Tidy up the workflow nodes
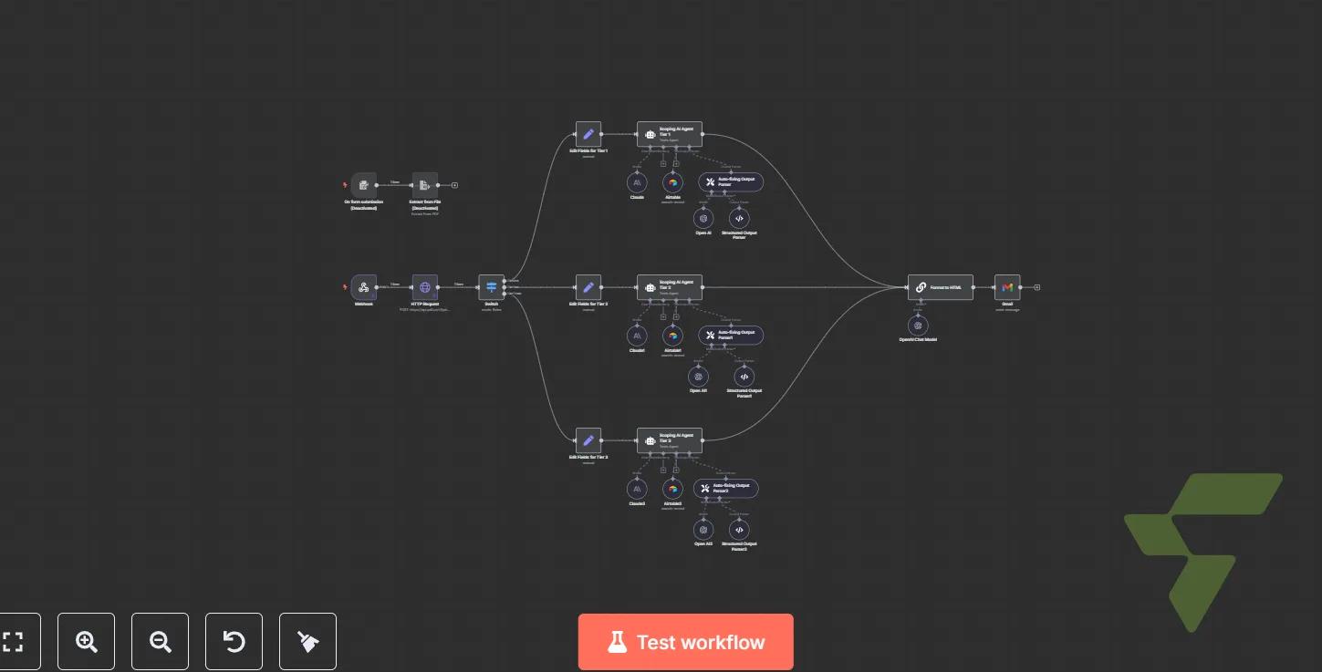The width and height of the screenshot is (1322, 672). point(308,642)
